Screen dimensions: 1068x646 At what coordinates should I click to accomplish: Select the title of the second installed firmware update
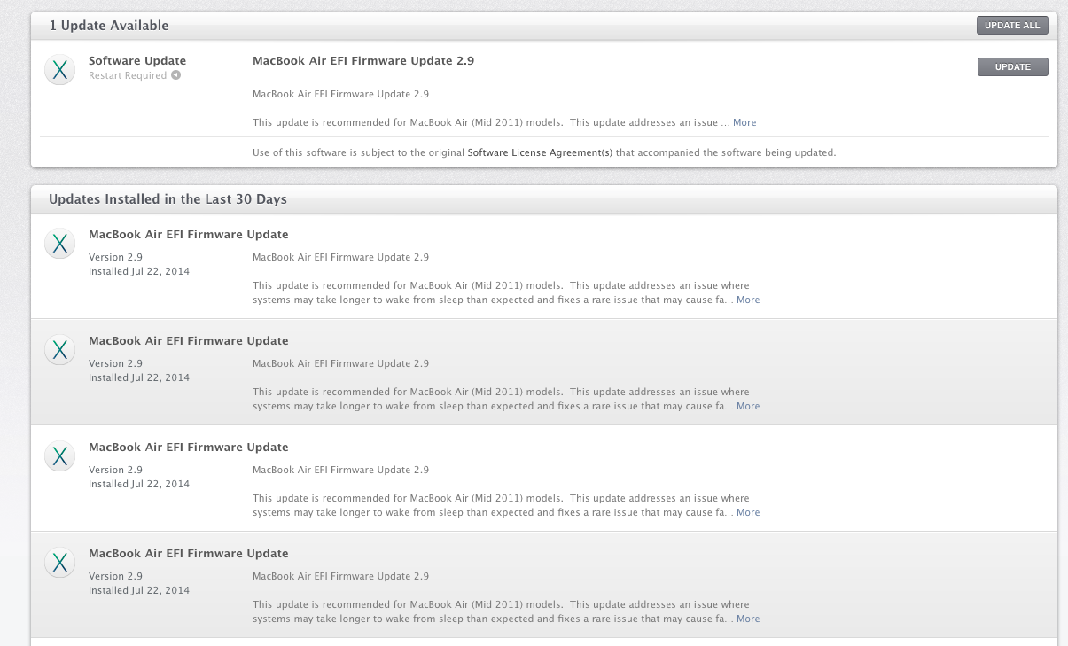[x=189, y=341]
